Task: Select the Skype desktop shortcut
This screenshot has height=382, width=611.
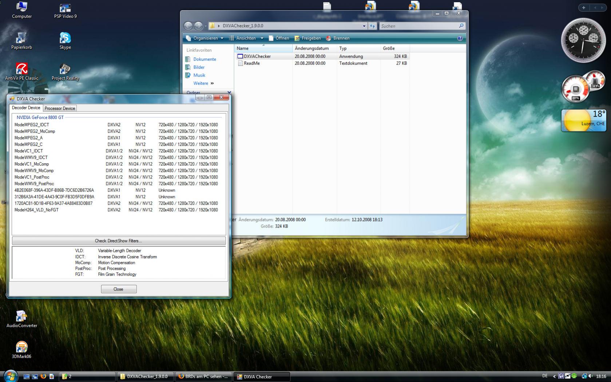Action: coord(65,40)
